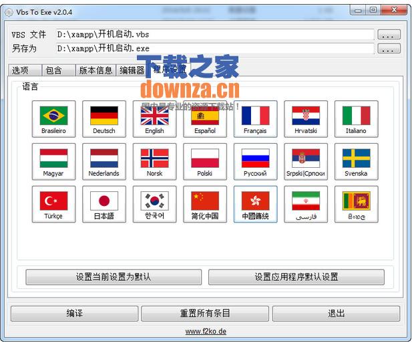Open the www.f2ko.de link
412x343 pixels.
206,331
